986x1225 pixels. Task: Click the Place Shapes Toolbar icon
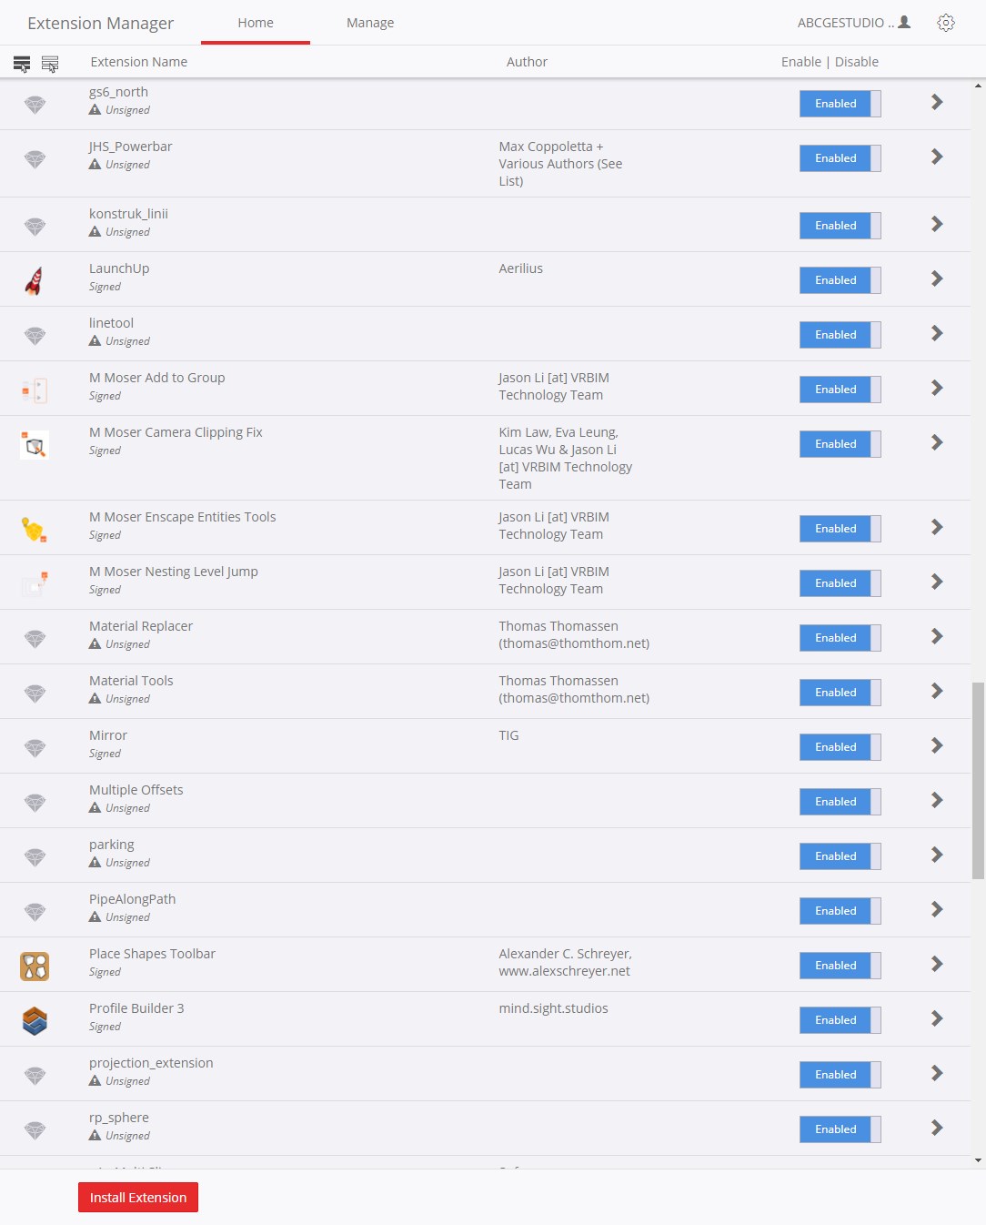tap(35, 966)
